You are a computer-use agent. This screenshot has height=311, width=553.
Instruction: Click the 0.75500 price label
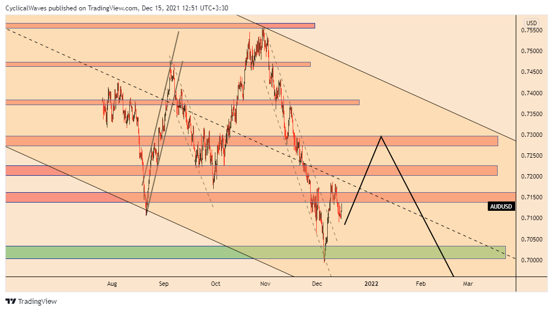pos(532,30)
